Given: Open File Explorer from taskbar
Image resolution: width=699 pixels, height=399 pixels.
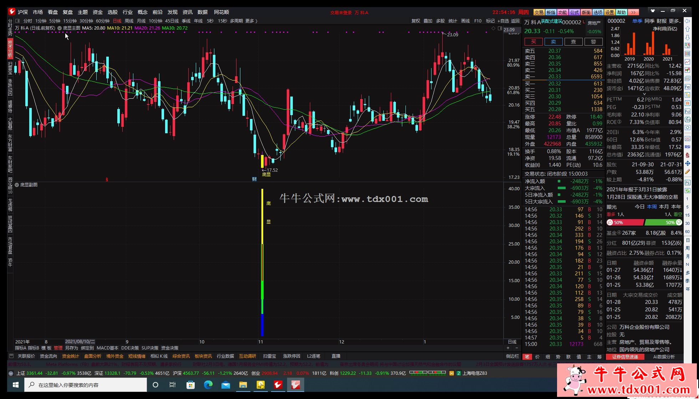Looking at the screenshot, I should [243, 385].
